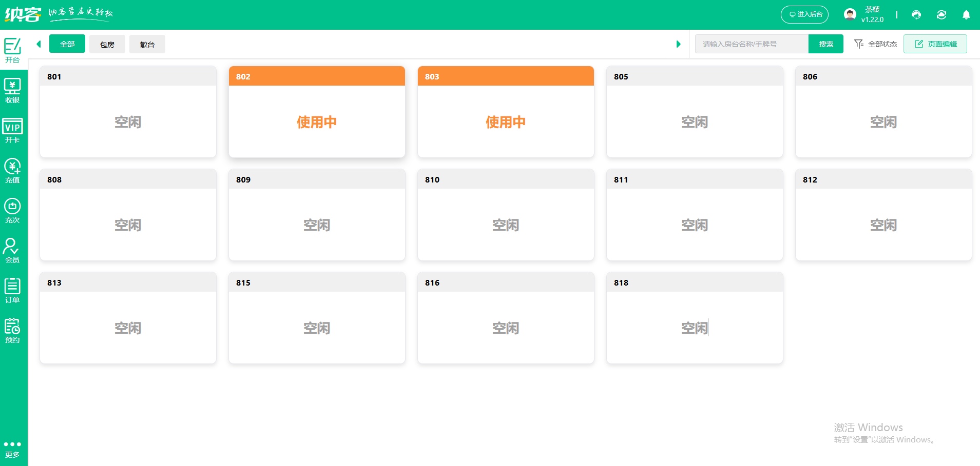Click the notification bell icon

[x=966, y=15]
